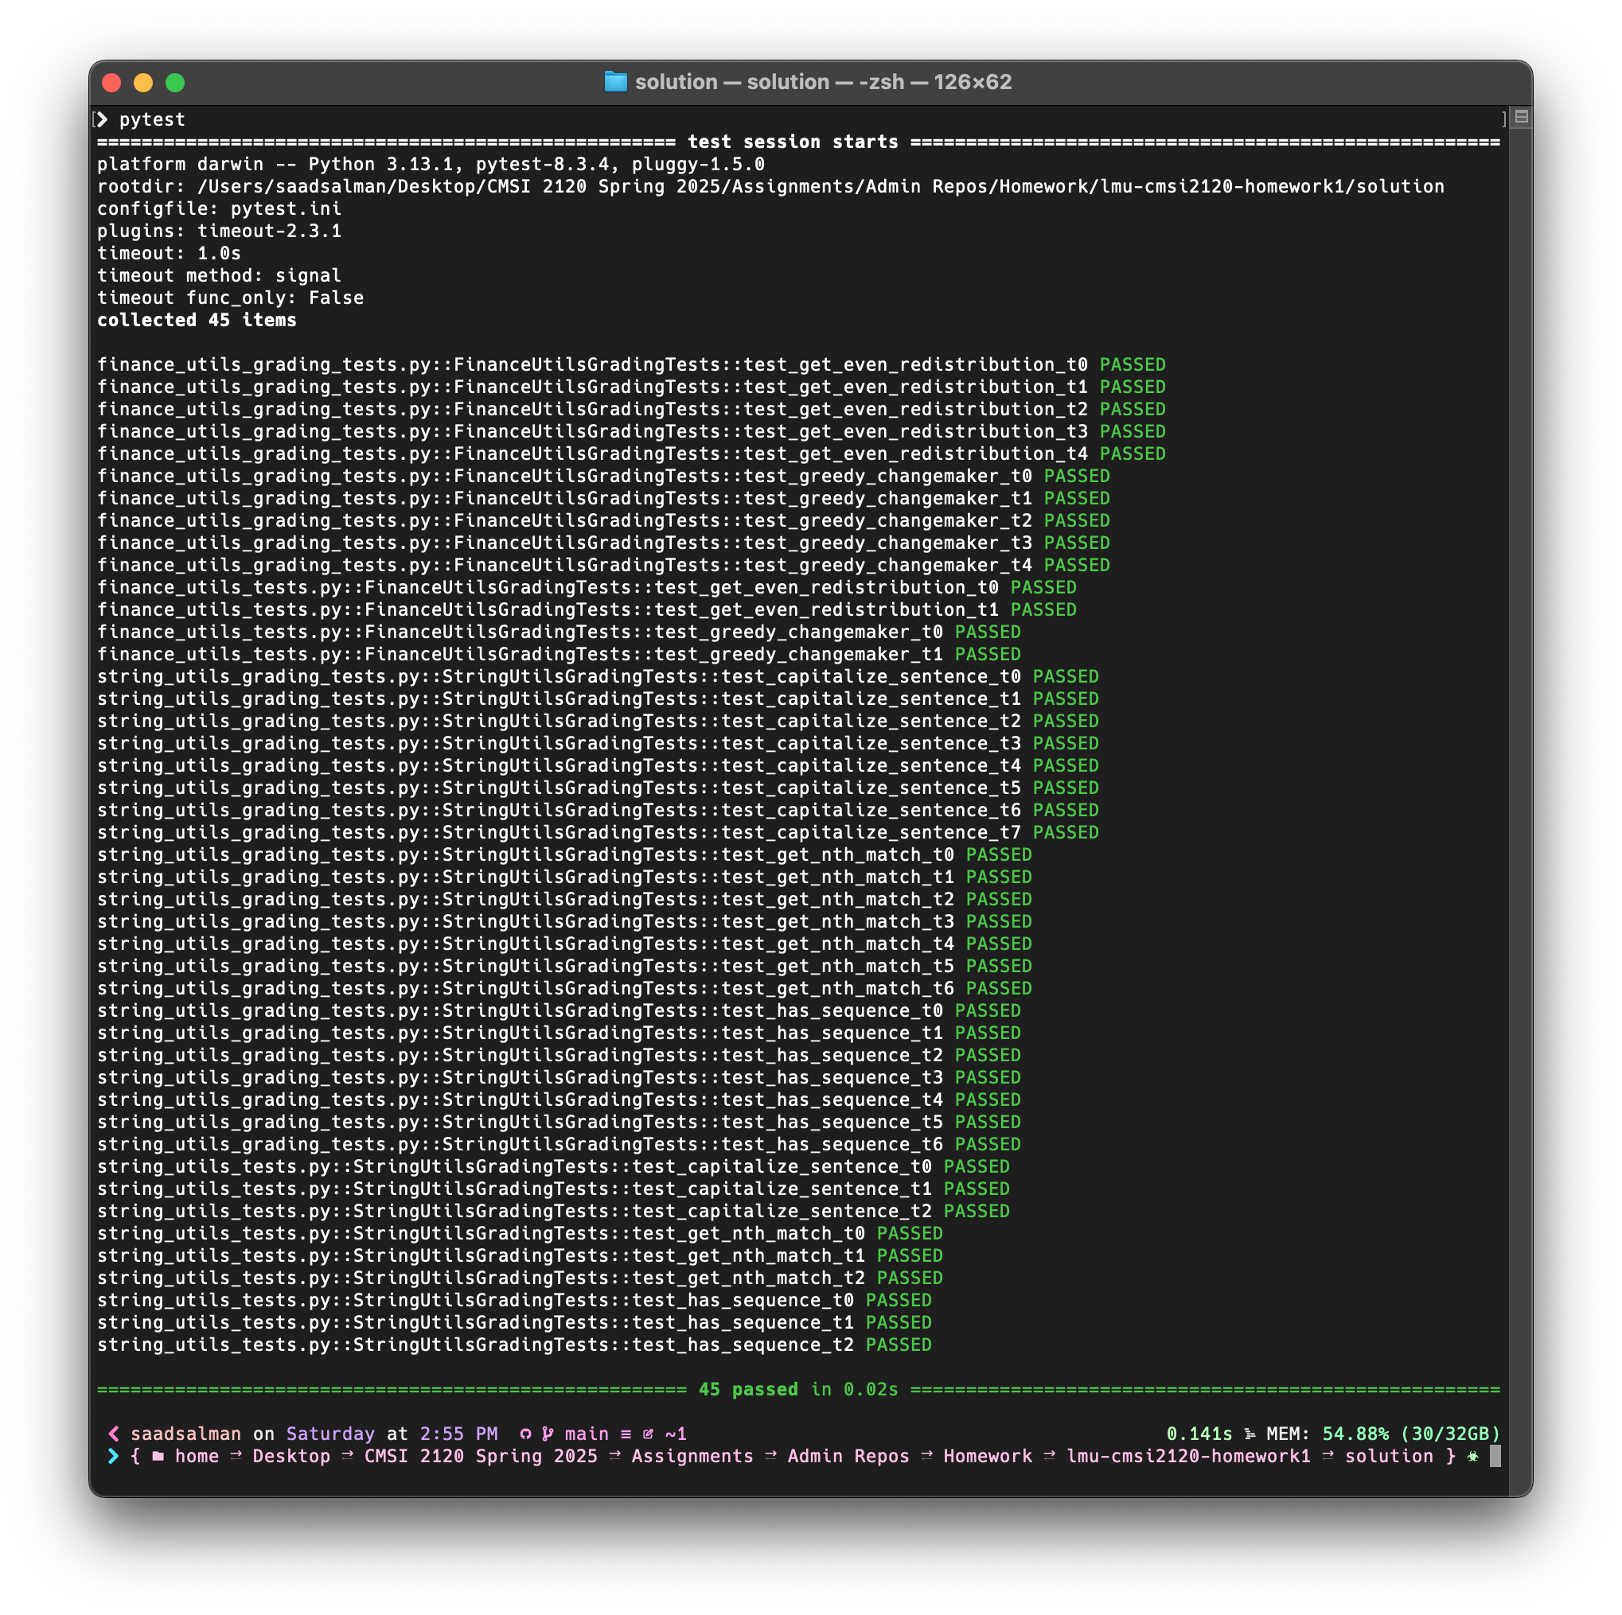1622x1615 pixels.
Task: Click 'Assignments' in the prompt path
Action: coord(692,1457)
